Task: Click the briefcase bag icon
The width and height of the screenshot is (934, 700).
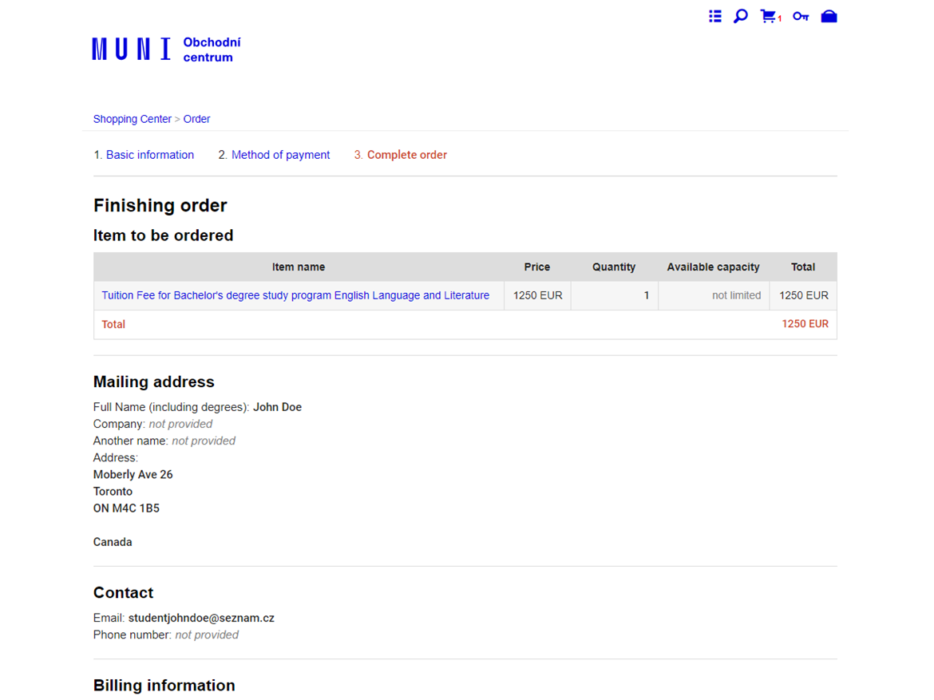Action: coord(829,16)
